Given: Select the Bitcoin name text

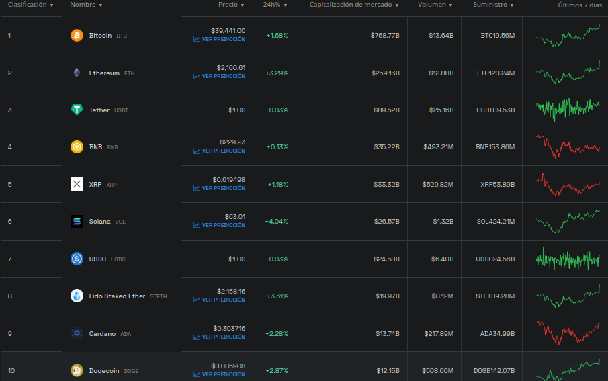Looking at the screenshot, I should [x=100, y=36].
